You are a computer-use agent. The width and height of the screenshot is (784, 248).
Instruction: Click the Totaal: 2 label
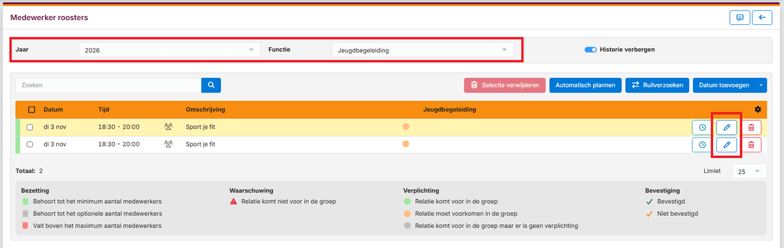pyautogui.click(x=29, y=171)
